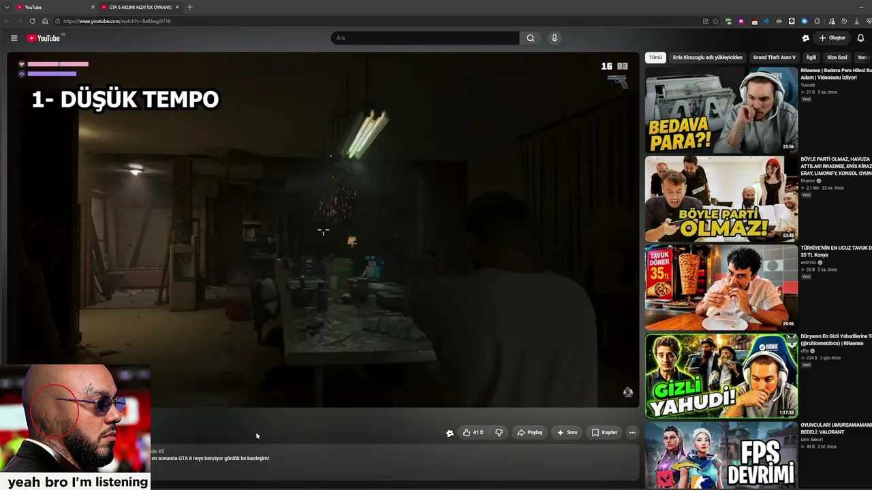Screen dimensions: 872x490
Task: Open the Soru ask button
Action: point(567,432)
